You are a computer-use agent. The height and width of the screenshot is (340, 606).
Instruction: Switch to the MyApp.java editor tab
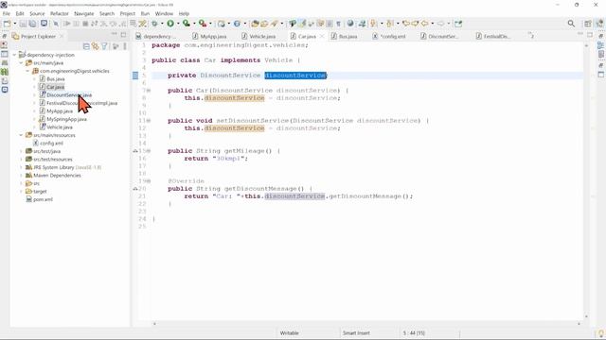click(209, 36)
